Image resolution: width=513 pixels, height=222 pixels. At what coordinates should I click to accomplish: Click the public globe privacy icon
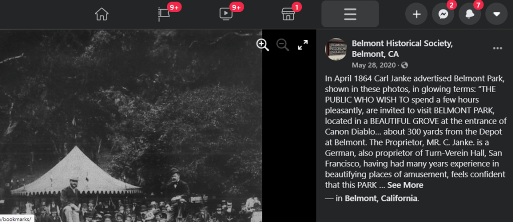[x=405, y=65]
